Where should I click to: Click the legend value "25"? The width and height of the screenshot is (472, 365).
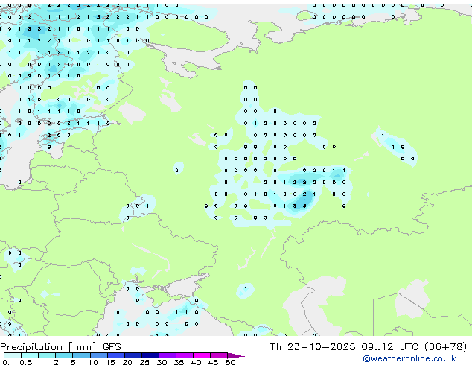click(144, 362)
